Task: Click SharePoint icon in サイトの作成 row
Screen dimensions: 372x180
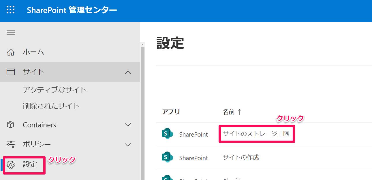Action: pyautogui.click(x=168, y=157)
